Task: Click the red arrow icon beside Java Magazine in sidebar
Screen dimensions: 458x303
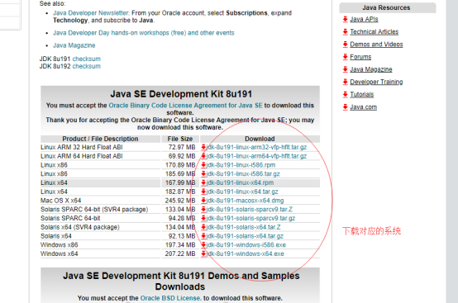Action: coord(346,69)
